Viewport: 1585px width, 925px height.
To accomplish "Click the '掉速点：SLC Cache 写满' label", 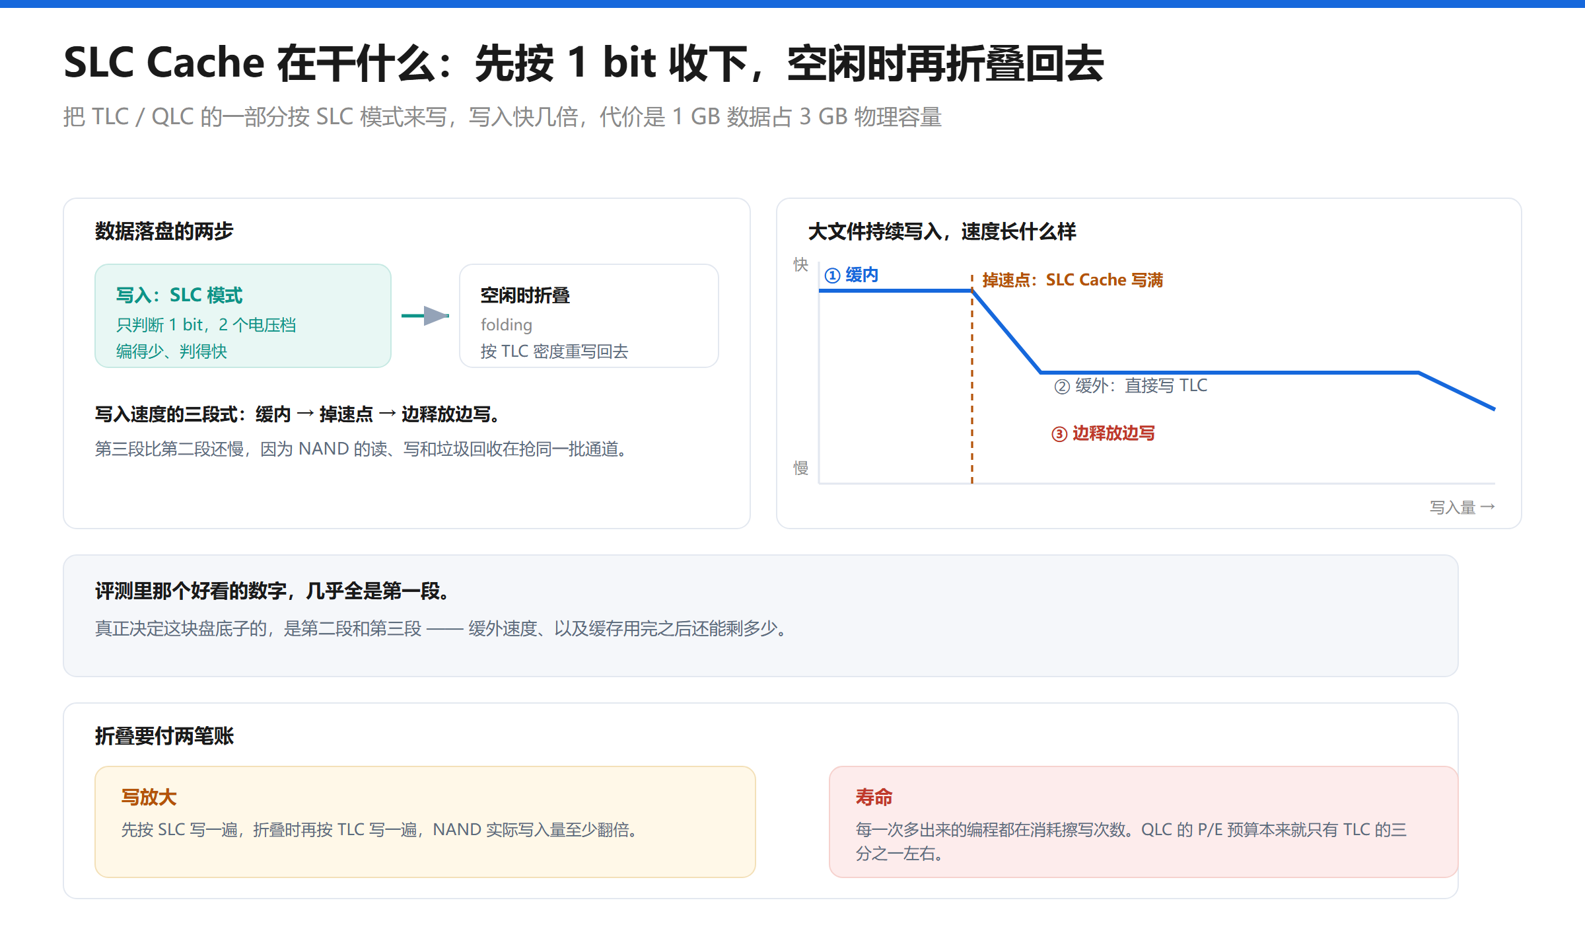I will pyautogui.click(x=1073, y=280).
